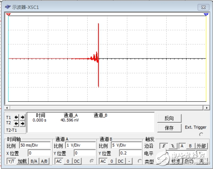Select Y/T display mode
The image size is (213, 169).
11,161
